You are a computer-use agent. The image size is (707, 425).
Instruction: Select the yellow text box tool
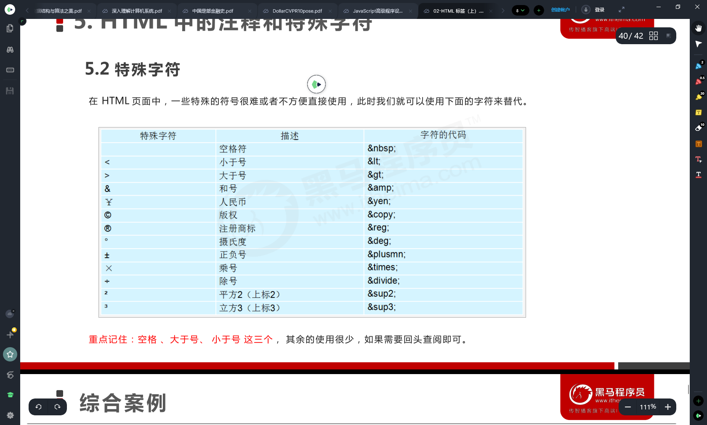(x=697, y=112)
